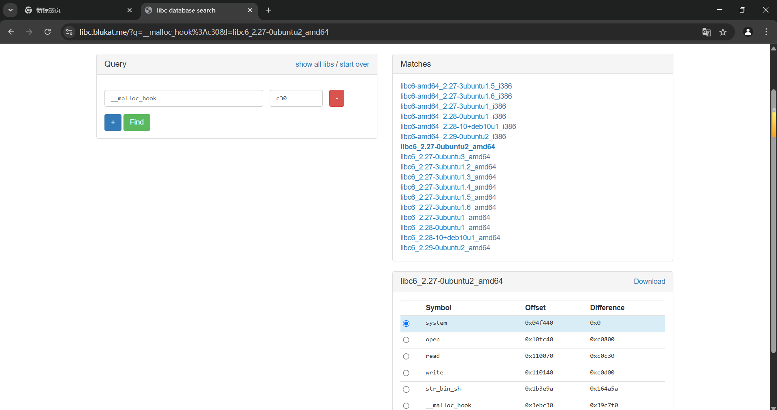The height and width of the screenshot is (410, 777).
Task: Close the 新标签页 tab
Action: [130, 10]
